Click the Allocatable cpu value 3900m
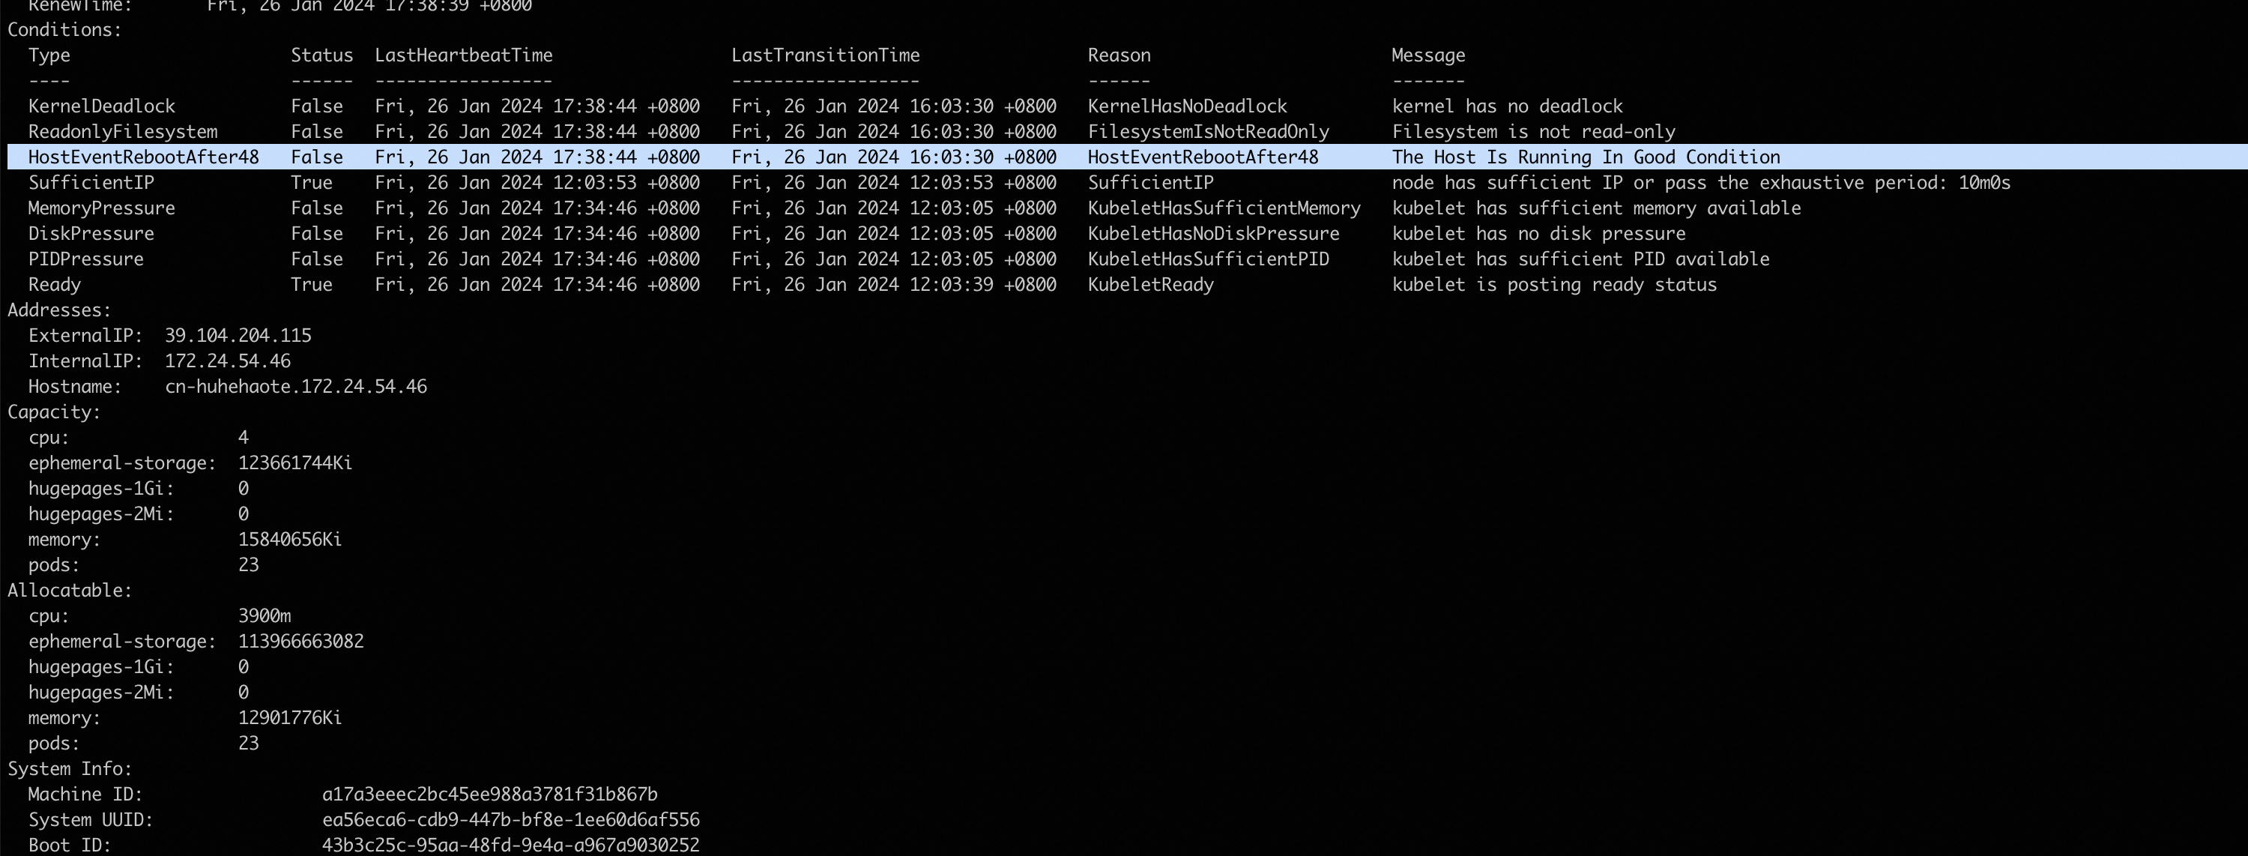This screenshot has width=2248, height=856. pyautogui.click(x=265, y=616)
